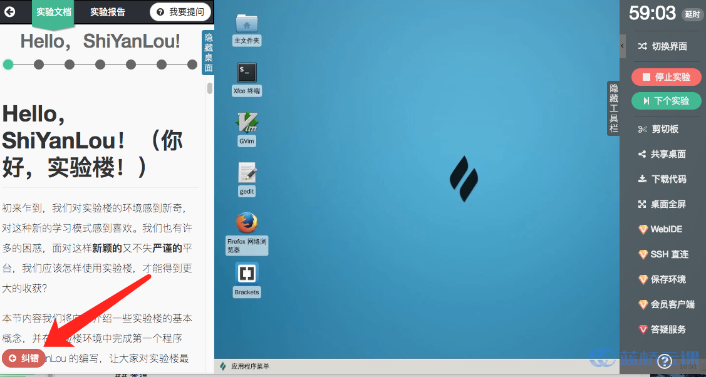
Task: Click the green 下个实验 button
Action: coord(667,101)
